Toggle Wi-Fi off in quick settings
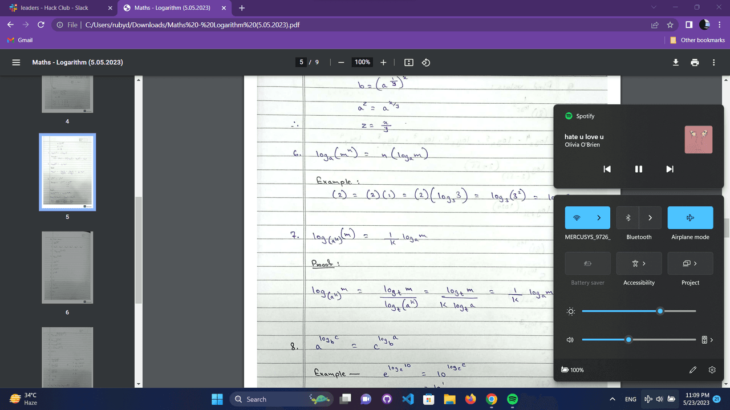 tap(577, 218)
